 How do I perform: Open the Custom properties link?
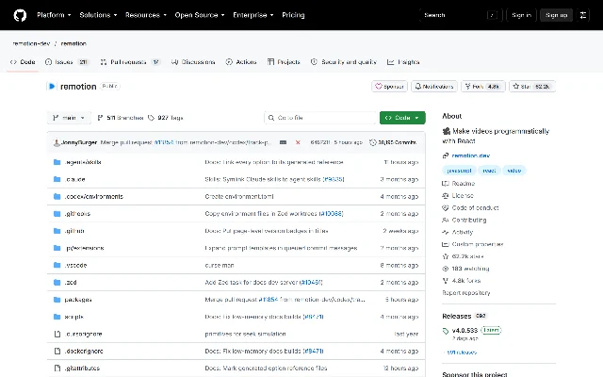click(x=478, y=244)
